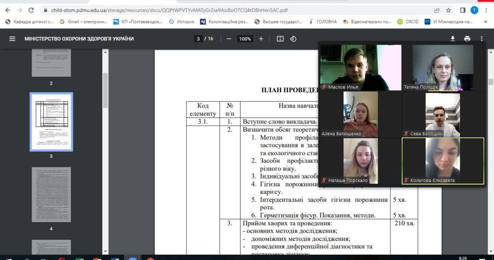
Task: Open PDF viewer more actions menu
Action: coord(481,39)
